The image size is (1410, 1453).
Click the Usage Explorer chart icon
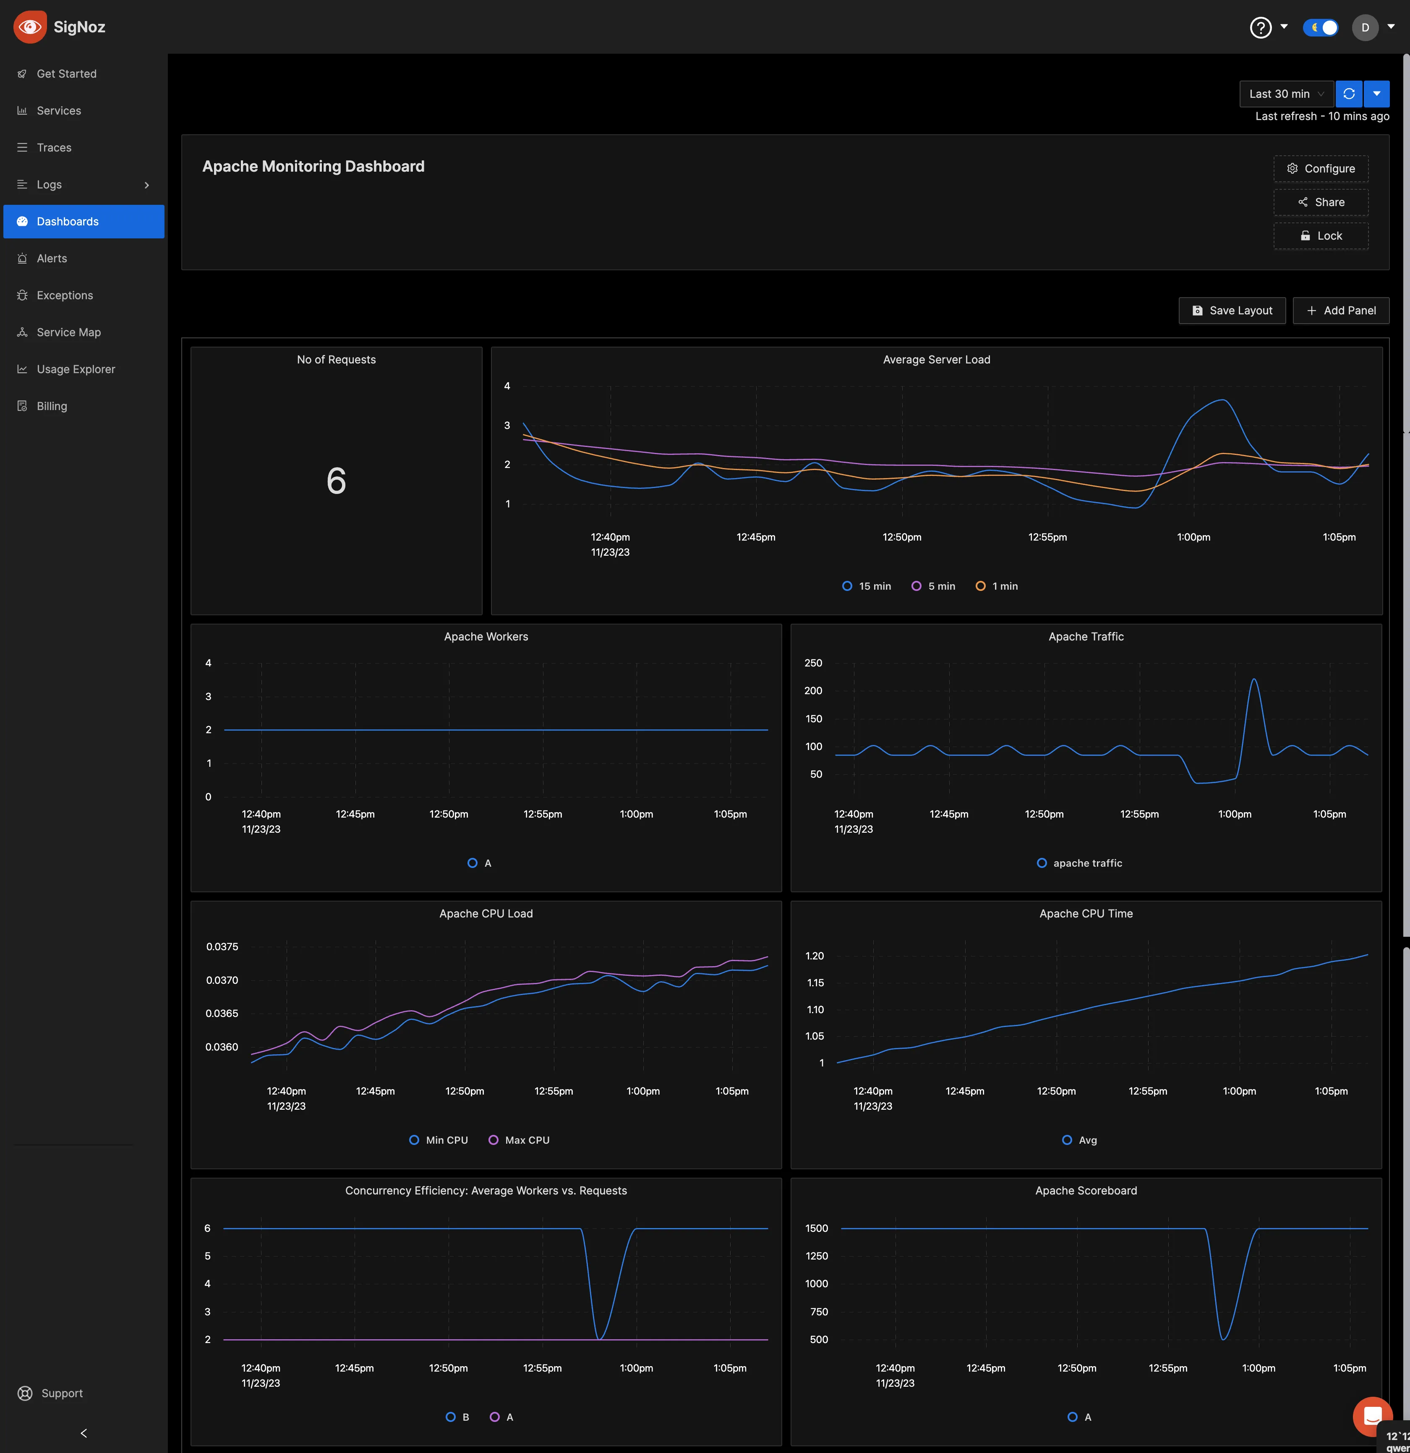[x=22, y=369]
